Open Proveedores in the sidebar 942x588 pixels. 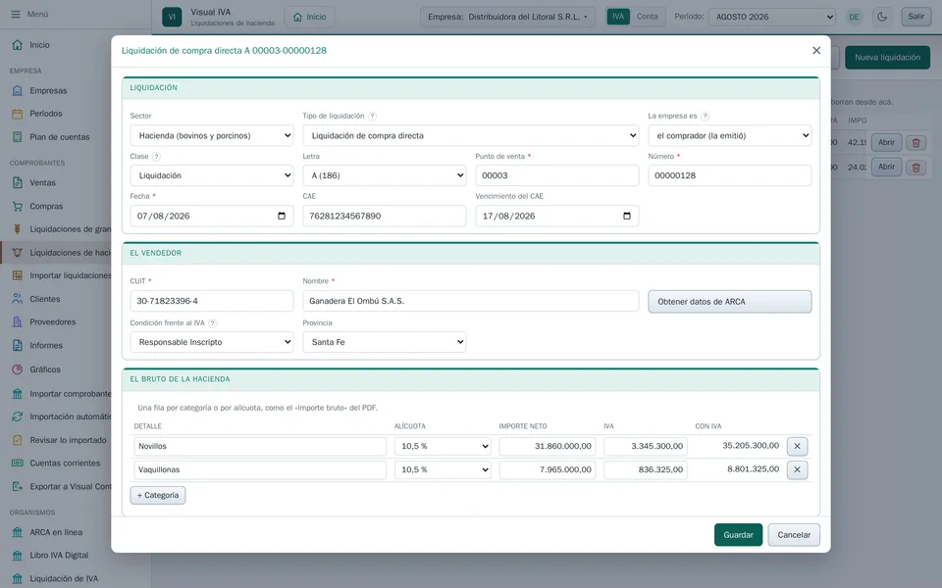click(x=53, y=321)
